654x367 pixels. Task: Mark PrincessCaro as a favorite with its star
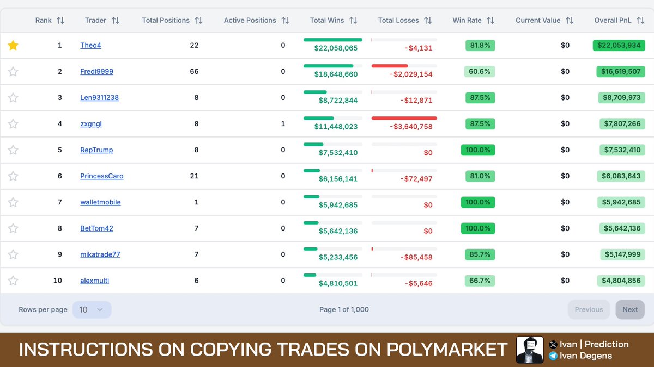pos(13,176)
